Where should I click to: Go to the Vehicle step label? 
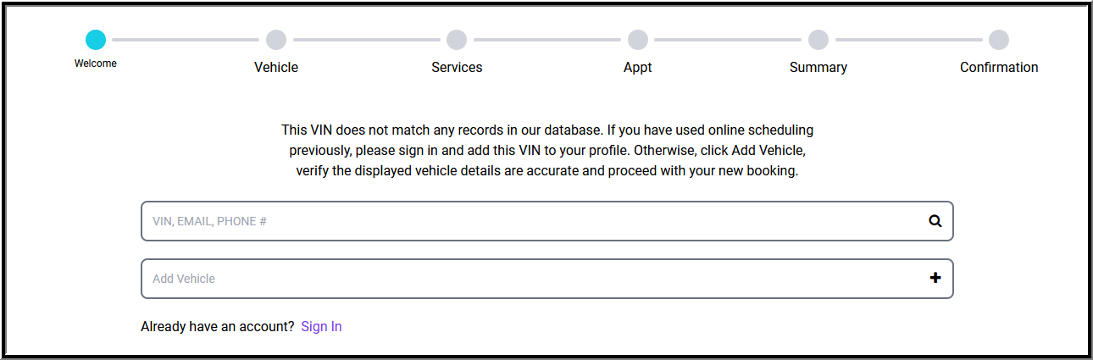point(276,68)
